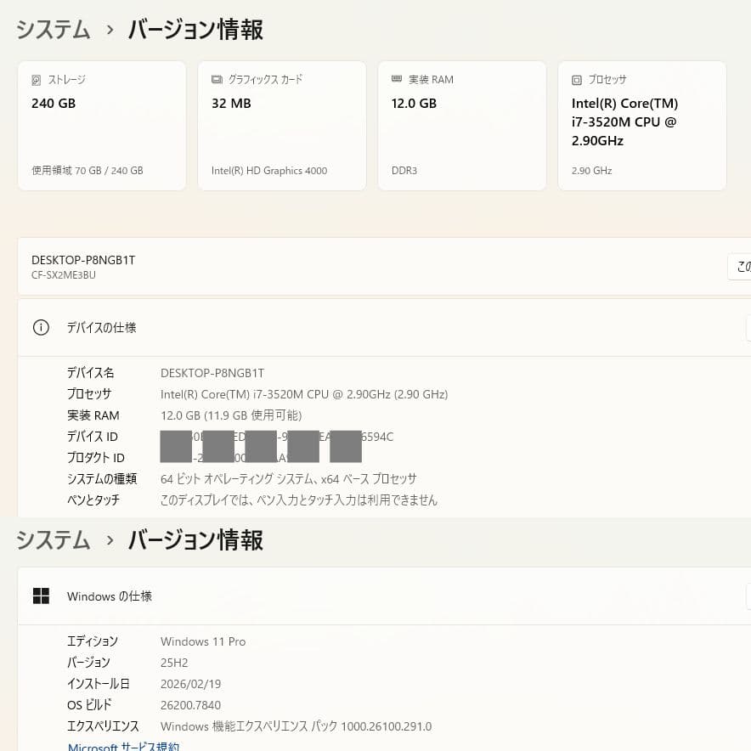
Task: Click the CF-SX2ME3BU model text
Action: (x=64, y=275)
